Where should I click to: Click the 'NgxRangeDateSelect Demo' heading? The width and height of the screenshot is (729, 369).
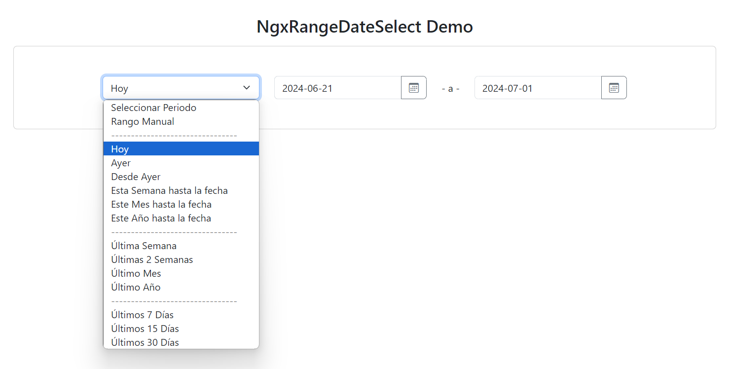[x=364, y=27]
